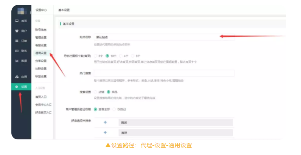The image size is (301, 155).
Task: Open the 应用 apps sidebar icon
Action: pyautogui.click(x=17, y=77)
